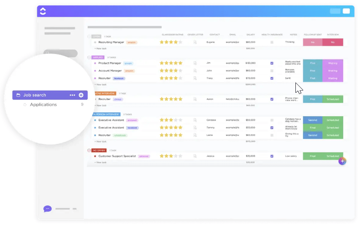
Task: Click the status square beside Account Manager
Action: (x=95, y=71)
